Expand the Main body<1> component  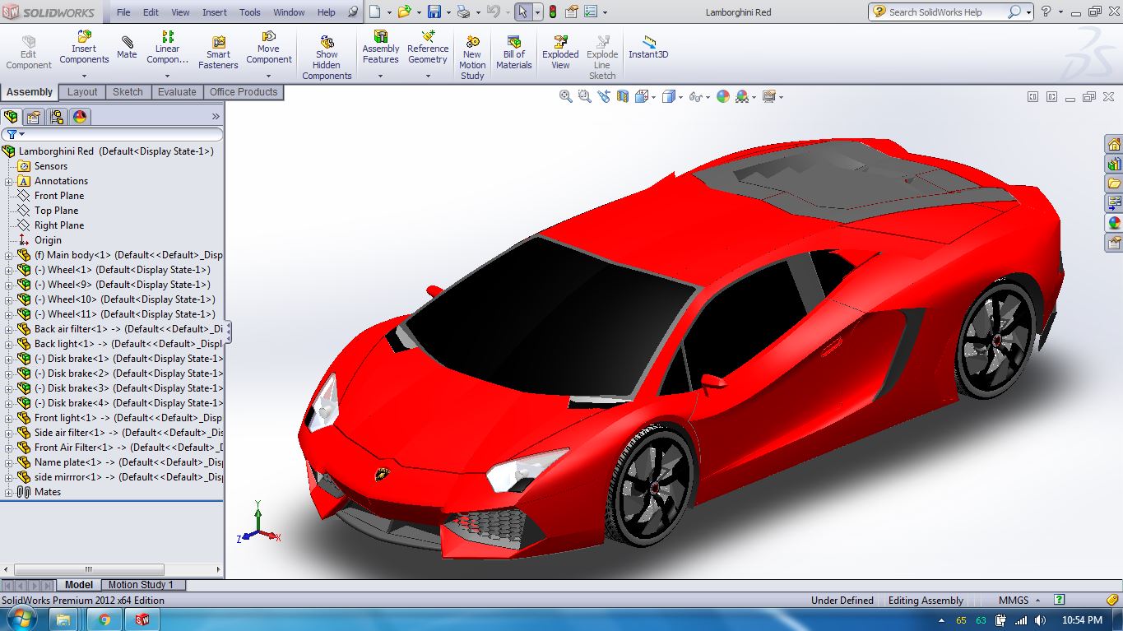click(x=9, y=255)
